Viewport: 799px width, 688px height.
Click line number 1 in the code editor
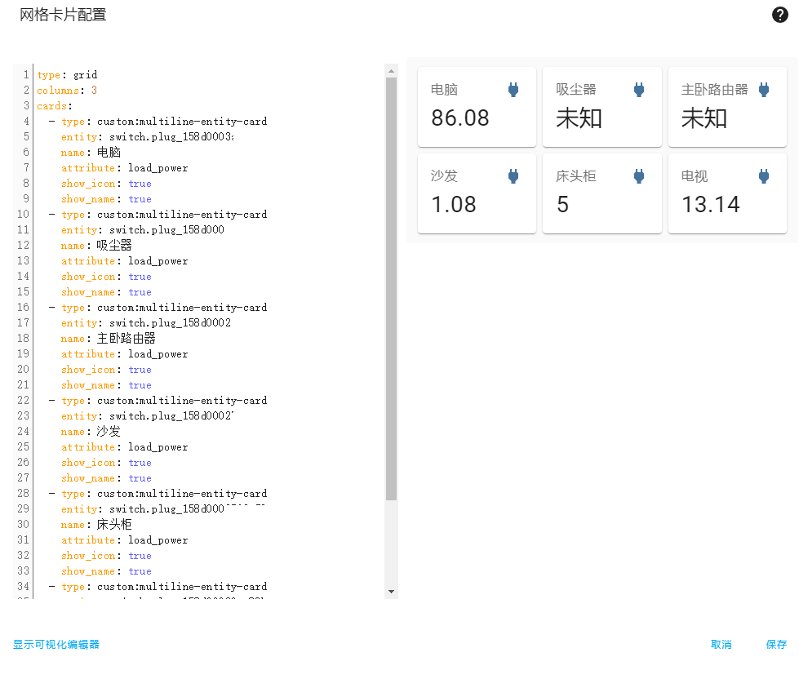pos(25,74)
